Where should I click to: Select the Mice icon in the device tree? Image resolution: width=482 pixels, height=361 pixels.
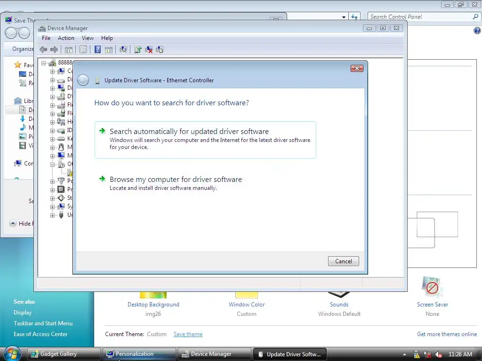click(61, 147)
